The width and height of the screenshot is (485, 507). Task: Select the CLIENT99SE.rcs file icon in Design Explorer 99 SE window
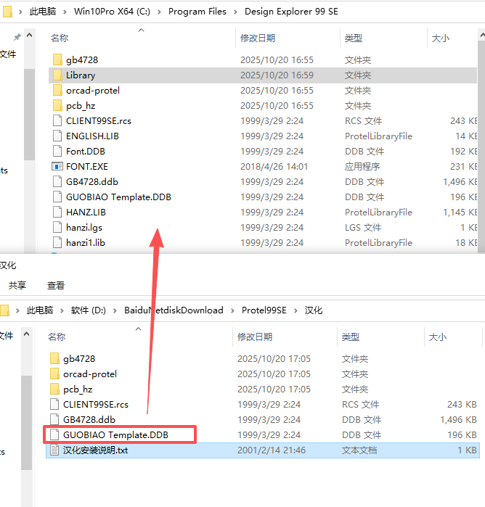point(57,120)
